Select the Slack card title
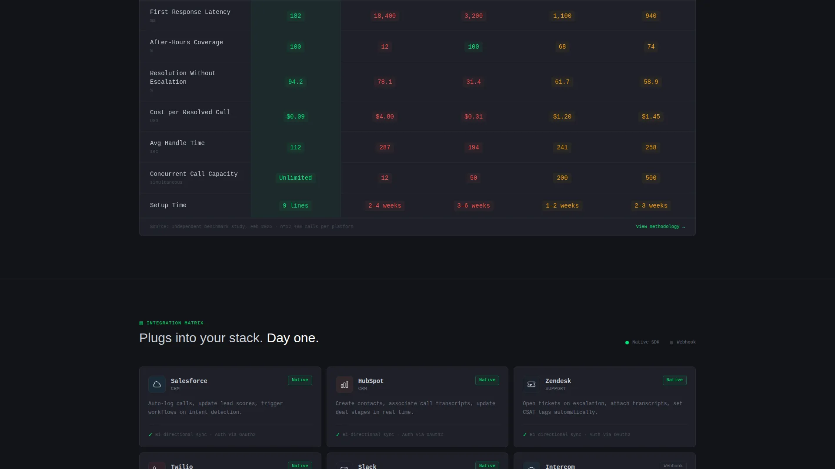 click(x=367, y=466)
